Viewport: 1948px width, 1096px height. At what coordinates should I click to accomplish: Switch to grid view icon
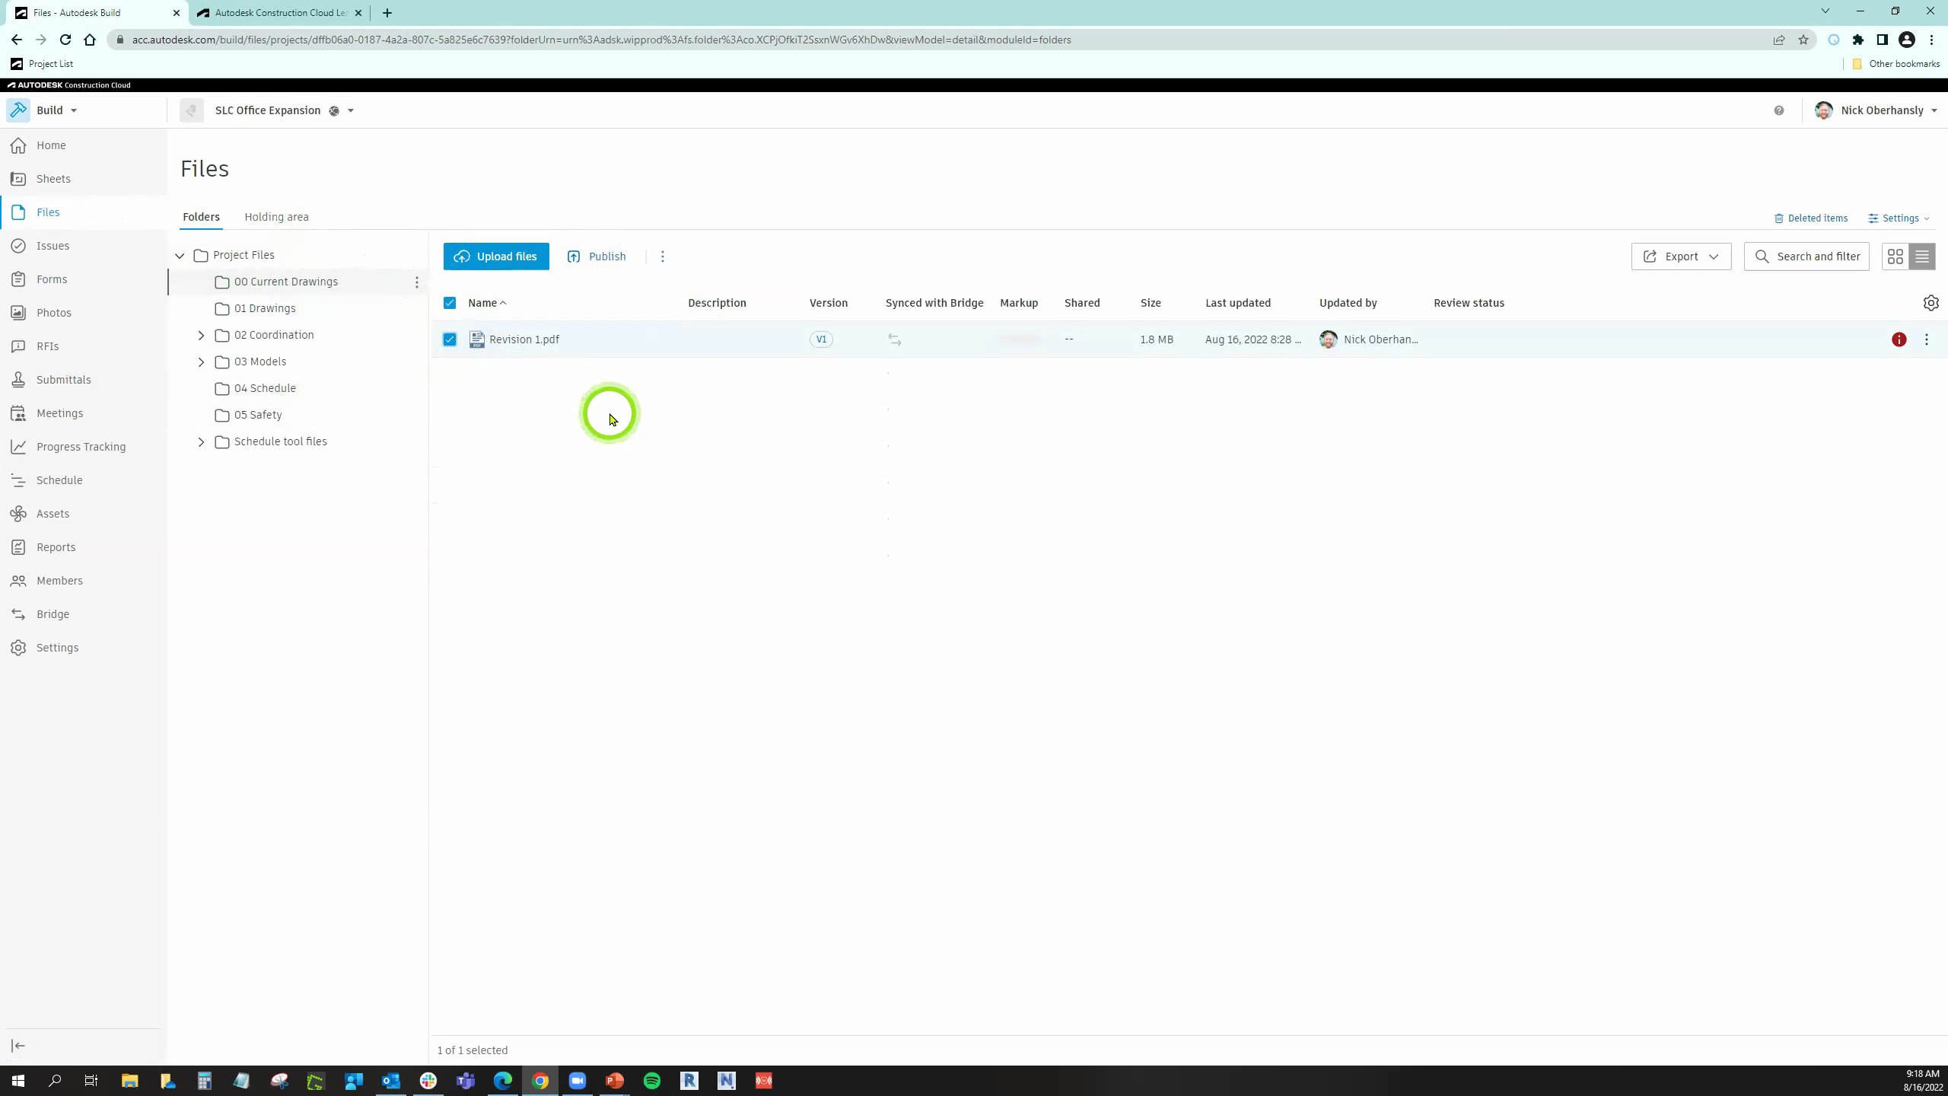(x=1895, y=256)
